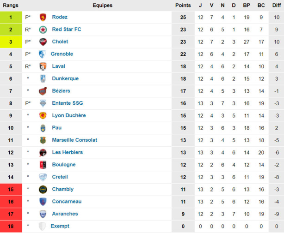Viewport: 284px width, 233px height.
Task: Click the red rank 18 cell
Action: click(11, 226)
